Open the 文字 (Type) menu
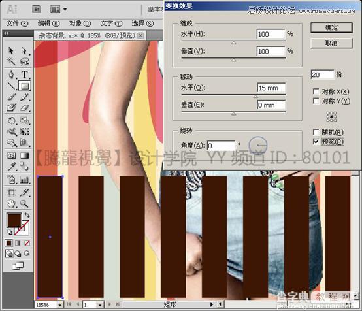 [111, 24]
